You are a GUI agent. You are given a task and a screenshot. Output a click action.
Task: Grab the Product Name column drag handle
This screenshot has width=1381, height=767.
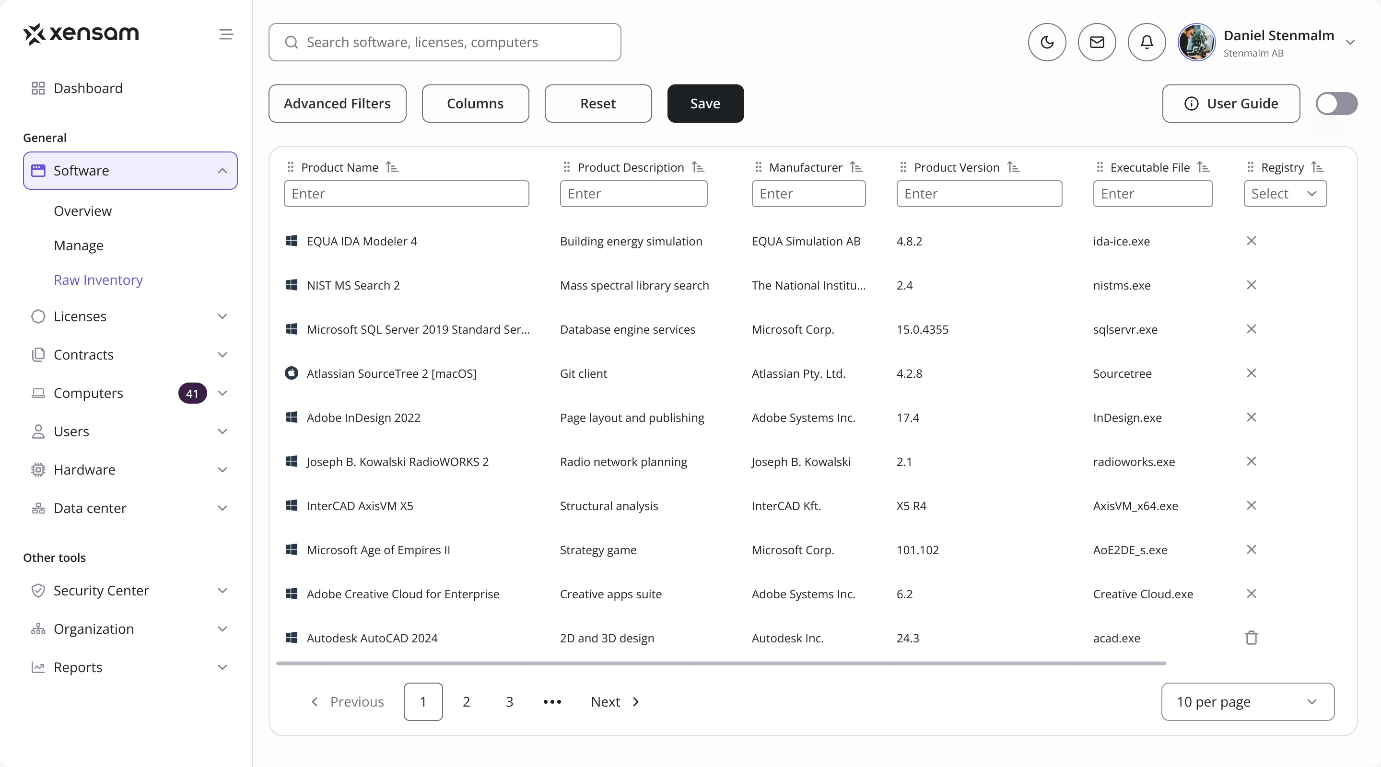pyautogui.click(x=290, y=167)
